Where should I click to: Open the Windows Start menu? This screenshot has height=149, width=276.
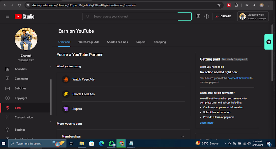point(3,143)
